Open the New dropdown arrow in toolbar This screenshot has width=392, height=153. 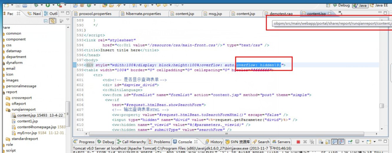point(12,5)
